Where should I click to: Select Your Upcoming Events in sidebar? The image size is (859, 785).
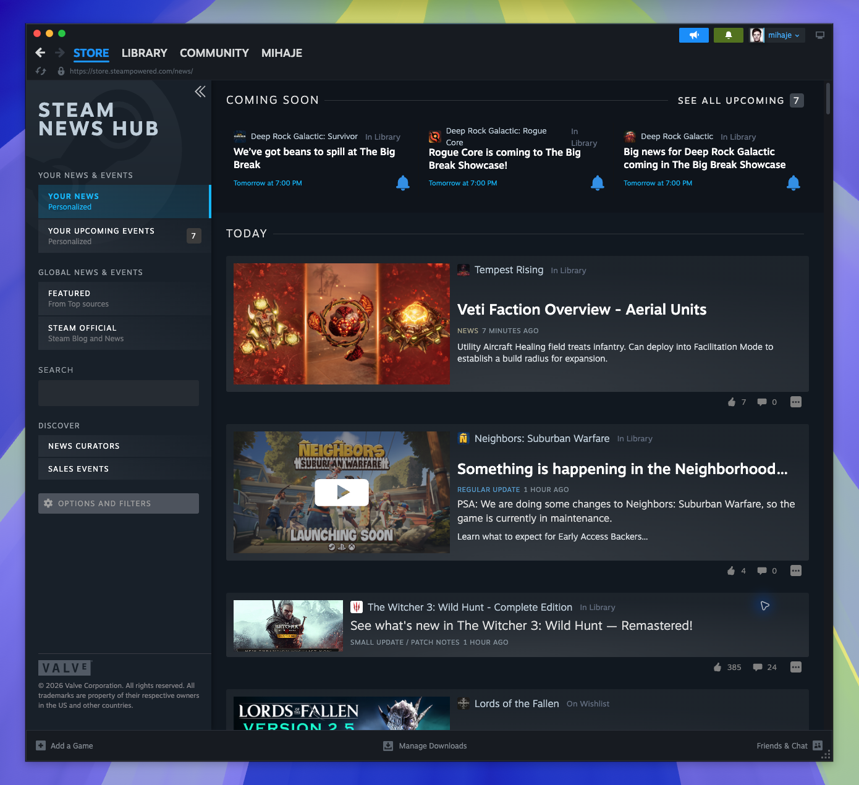coord(124,235)
